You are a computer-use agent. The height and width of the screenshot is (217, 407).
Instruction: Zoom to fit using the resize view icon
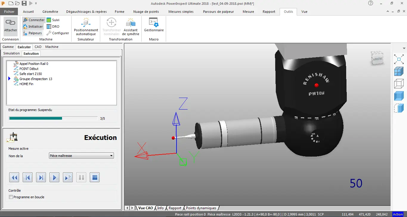(x=399, y=59)
